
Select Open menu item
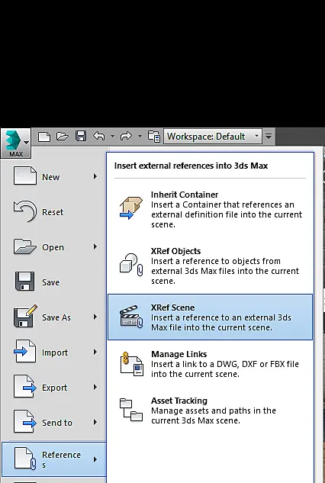pyautogui.click(x=54, y=247)
